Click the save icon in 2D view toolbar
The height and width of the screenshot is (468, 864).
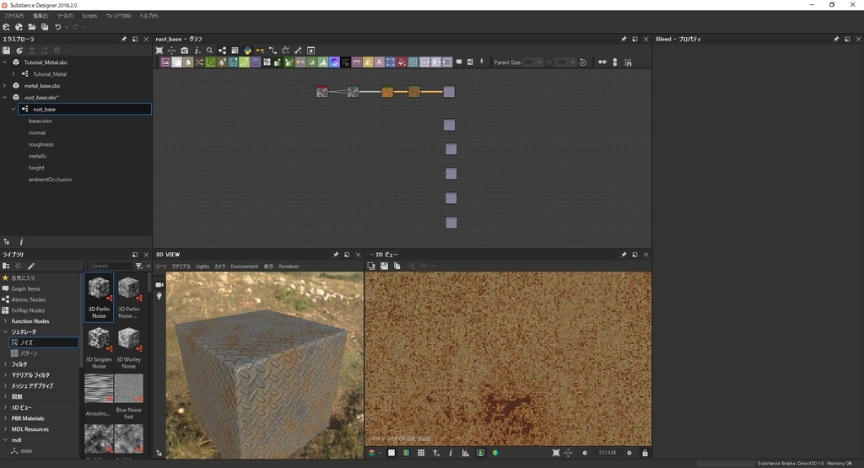(384, 266)
